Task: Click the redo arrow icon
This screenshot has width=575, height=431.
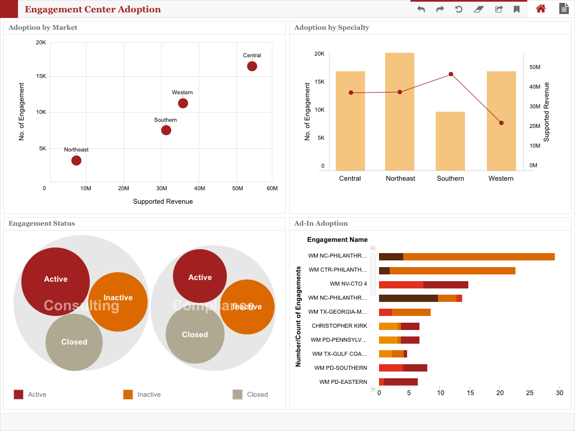Action: pyautogui.click(x=440, y=10)
